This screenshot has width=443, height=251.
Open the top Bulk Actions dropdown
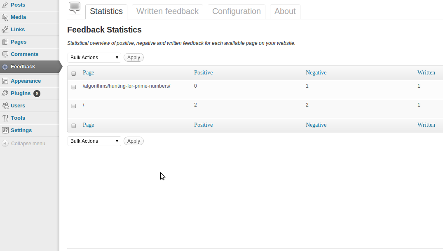tap(94, 58)
